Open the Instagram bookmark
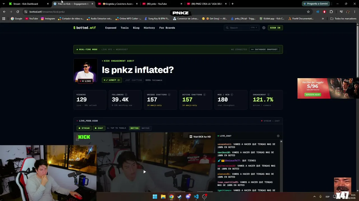Screen dimensions: 359x201 48,19
